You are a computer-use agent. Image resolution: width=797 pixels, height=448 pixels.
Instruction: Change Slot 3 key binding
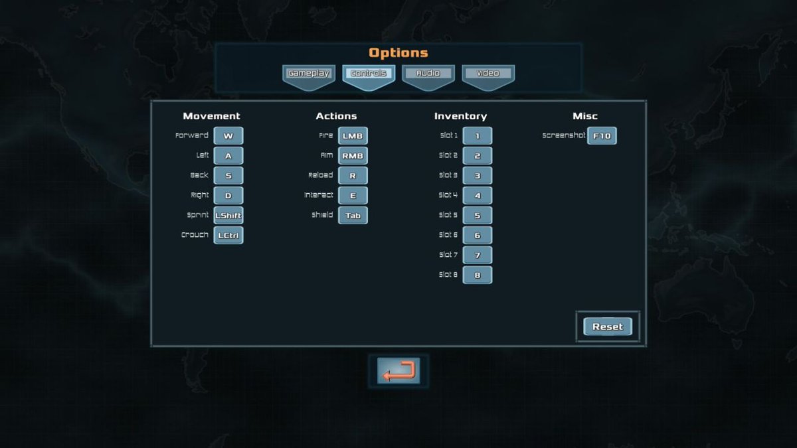478,176
